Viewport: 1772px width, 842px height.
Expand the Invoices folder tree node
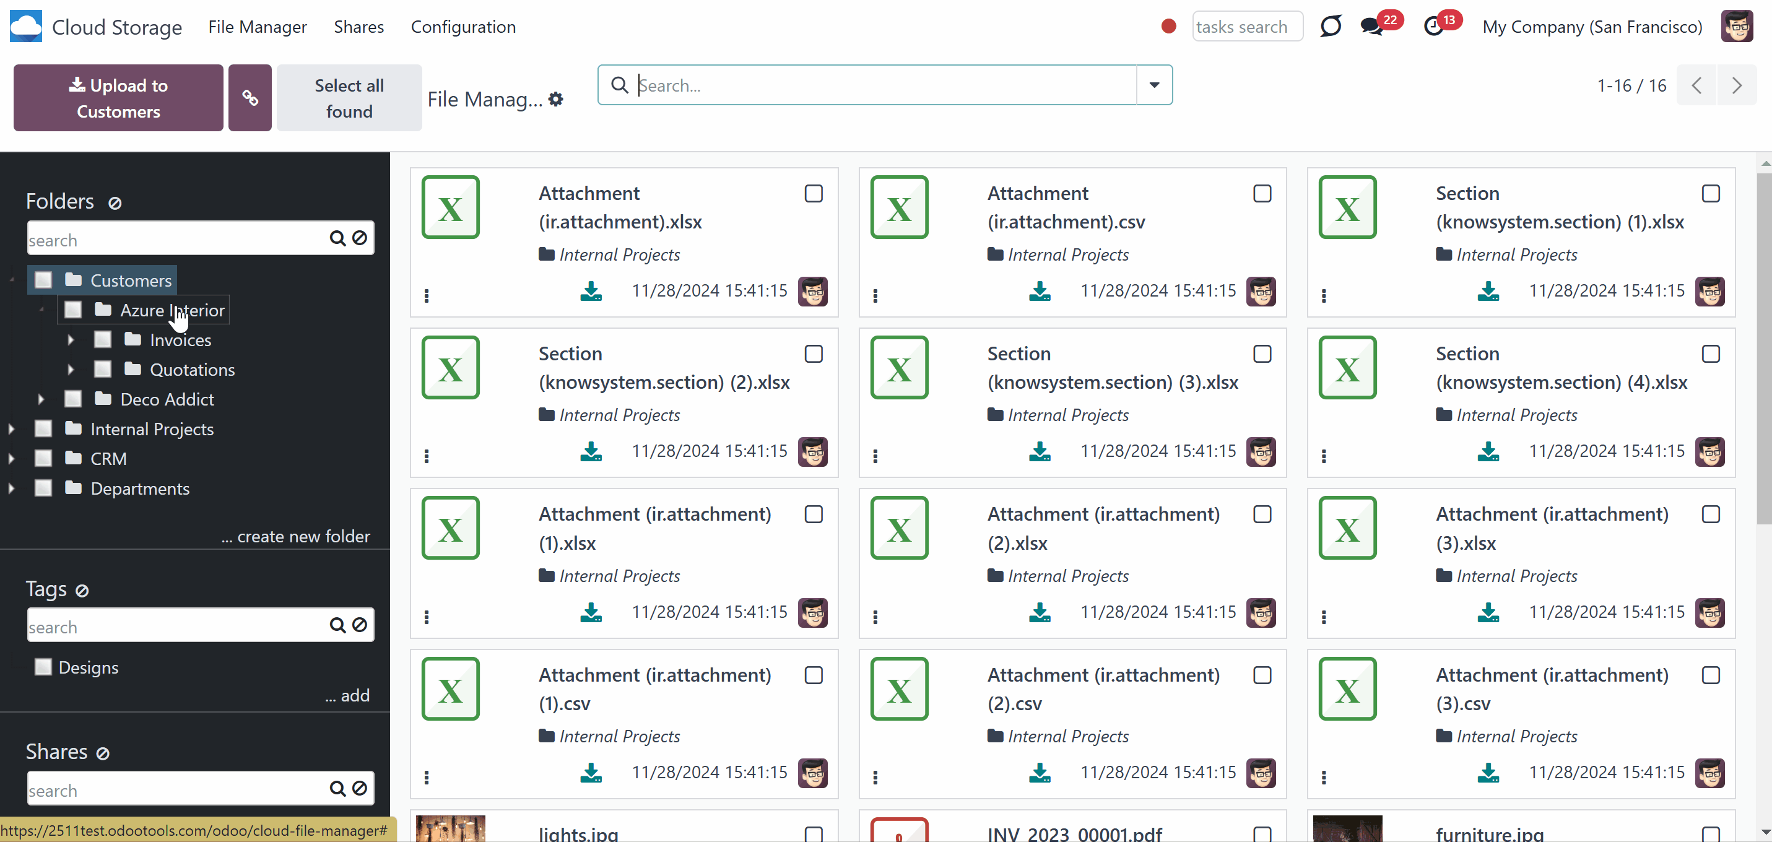[x=70, y=340]
